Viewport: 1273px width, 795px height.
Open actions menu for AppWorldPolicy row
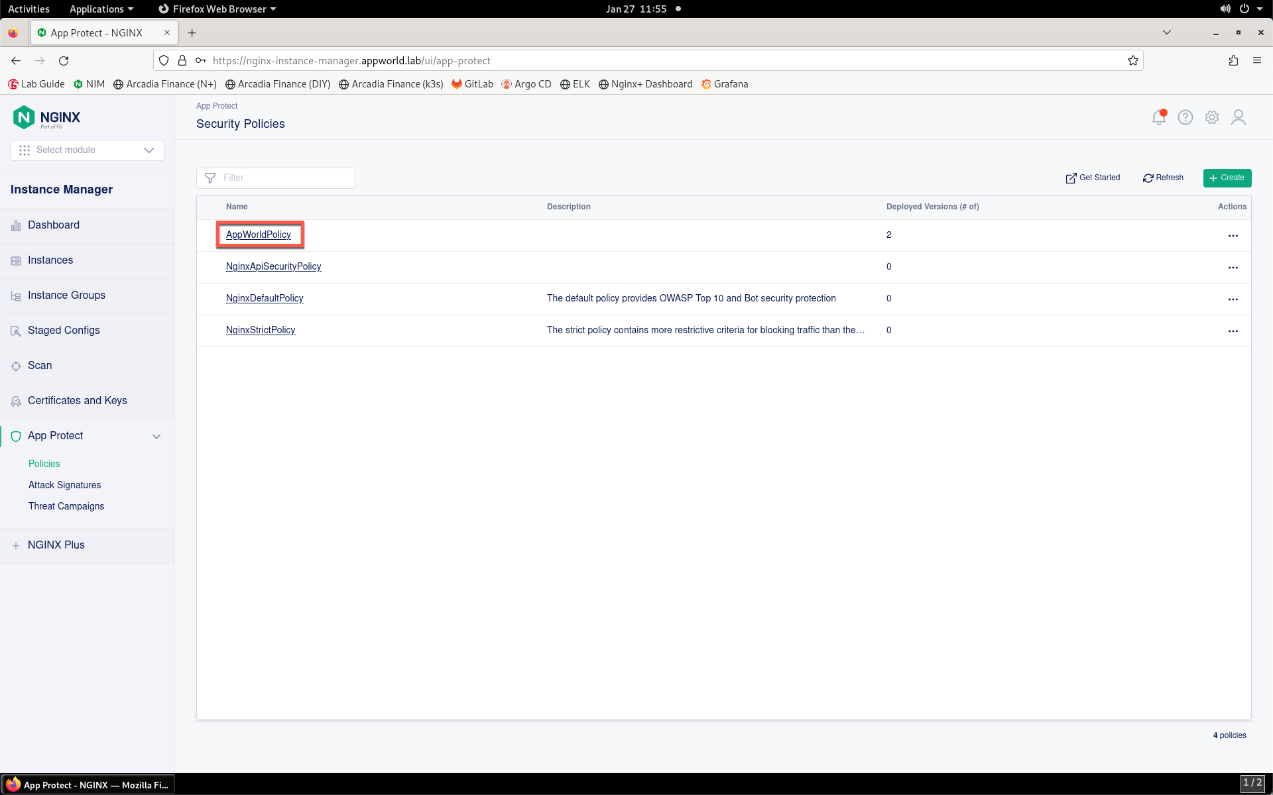[1233, 236]
